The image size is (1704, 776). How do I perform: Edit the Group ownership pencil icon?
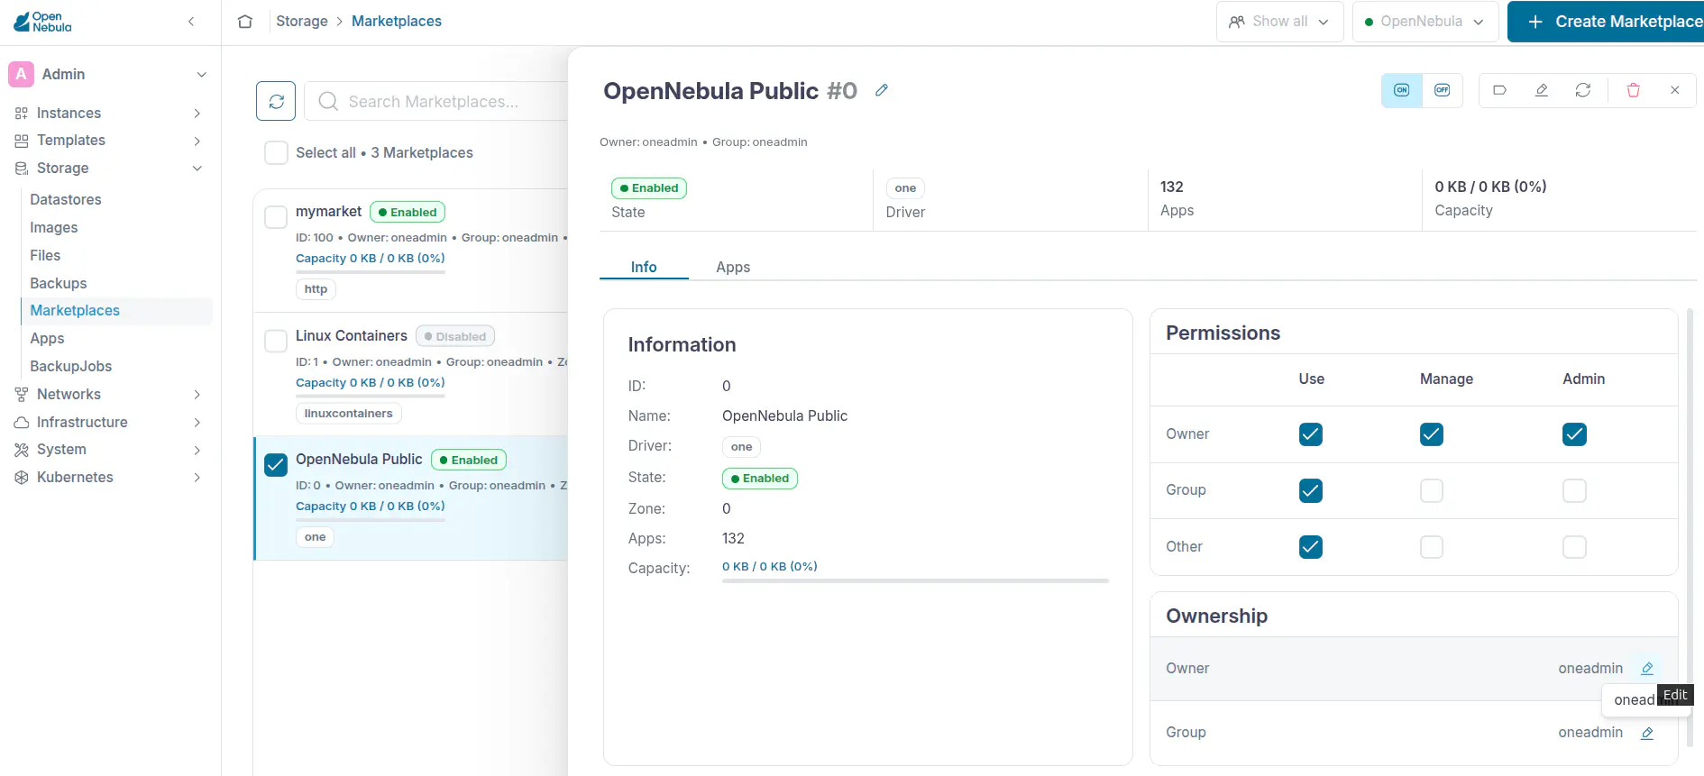pos(1647,733)
